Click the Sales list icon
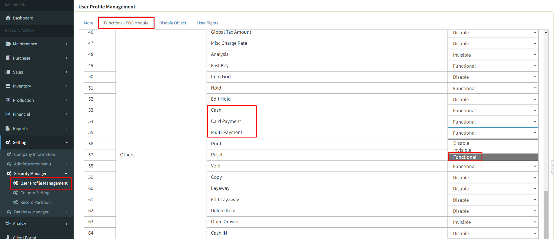 [8, 72]
